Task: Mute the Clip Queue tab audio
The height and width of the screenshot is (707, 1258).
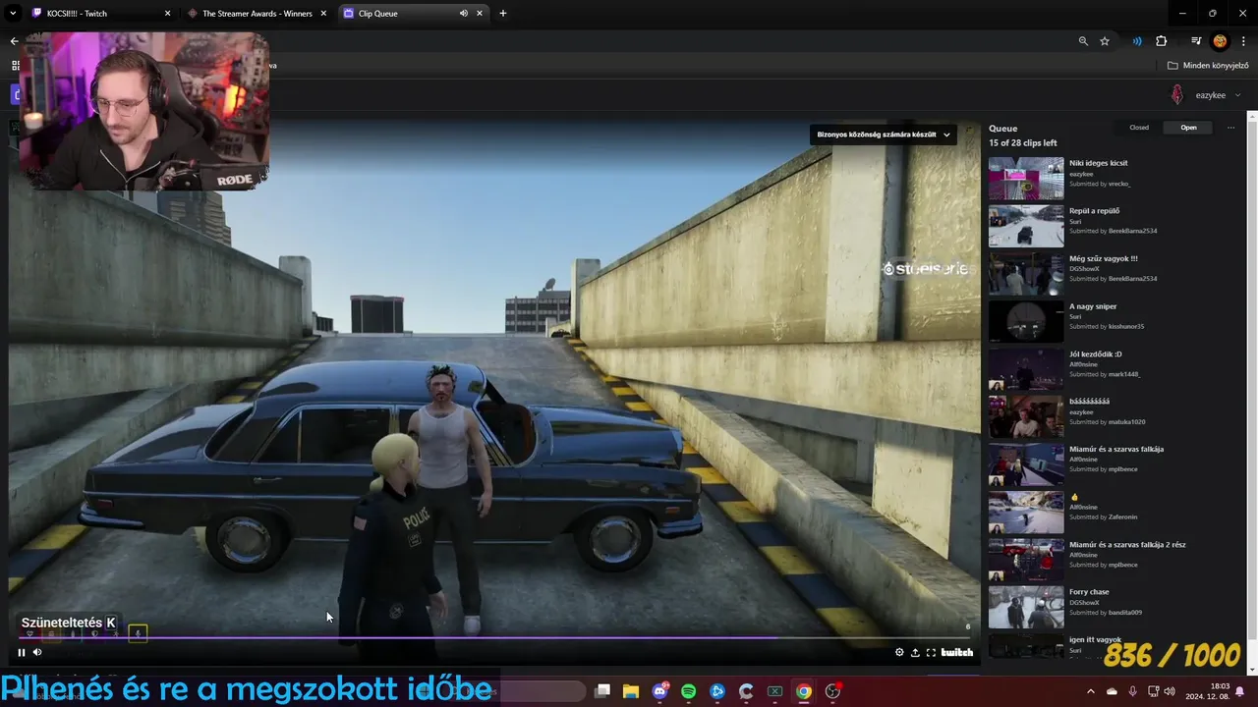Action: point(463,14)
